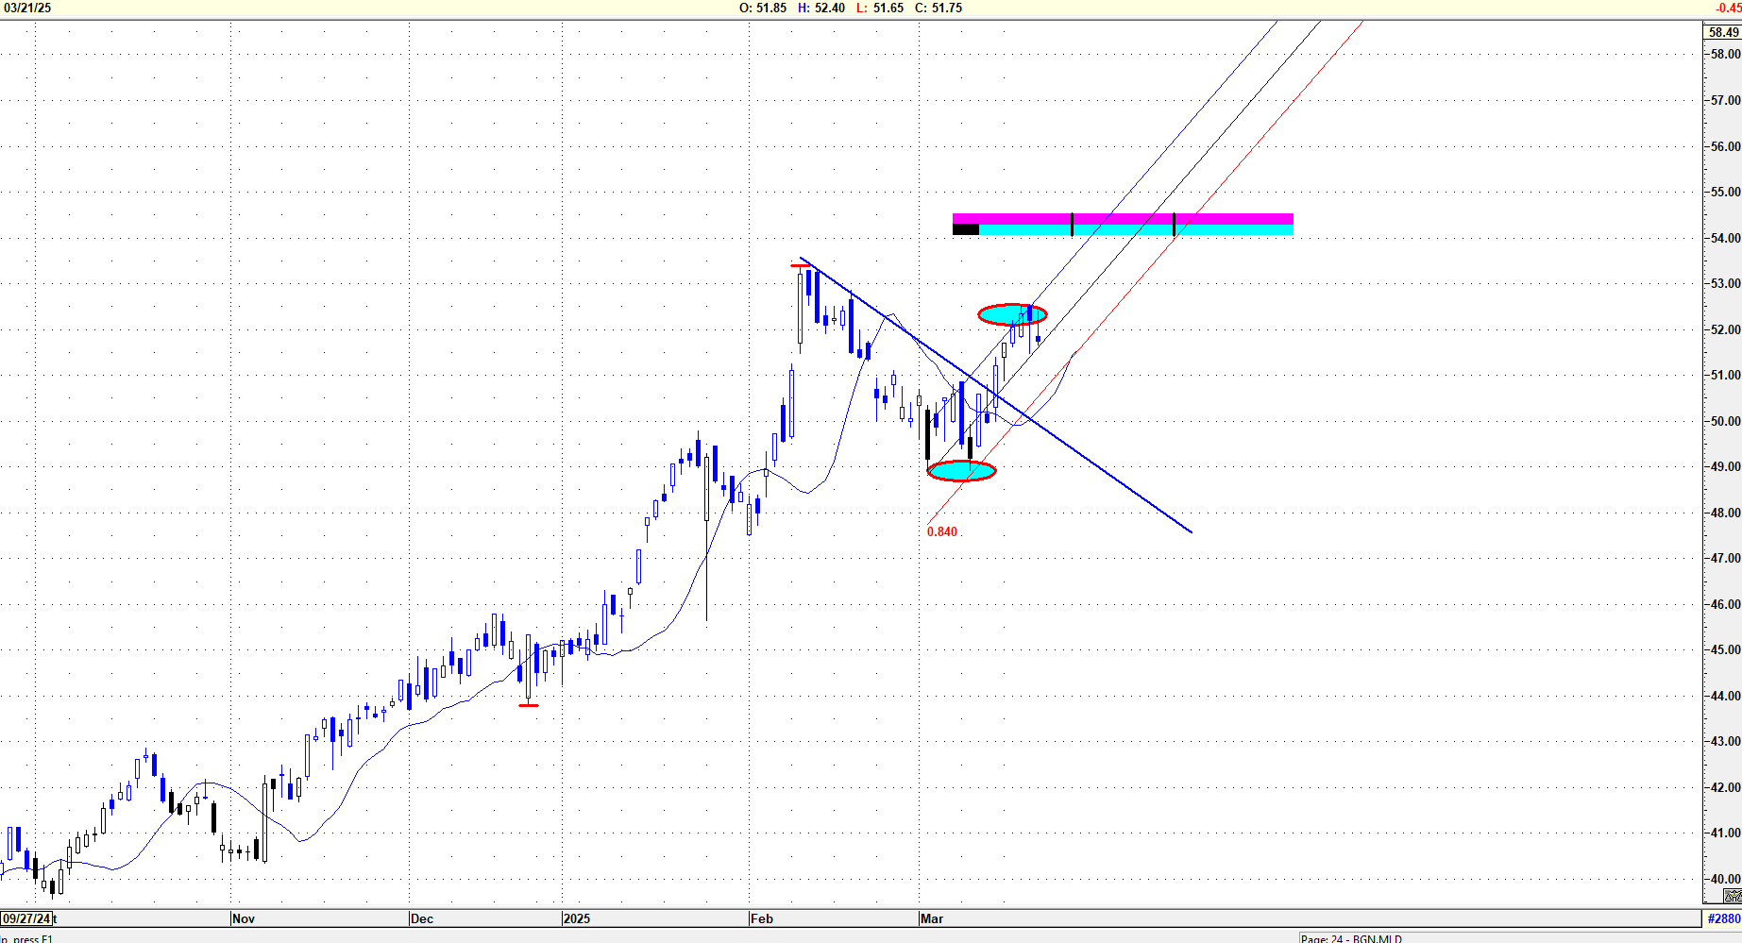The image size is (1742, 943).
Task: Click the 50.00 price axis label
Action: [x=1725, y=421]
